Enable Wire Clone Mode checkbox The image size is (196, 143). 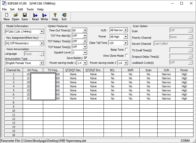coord(127,56)
